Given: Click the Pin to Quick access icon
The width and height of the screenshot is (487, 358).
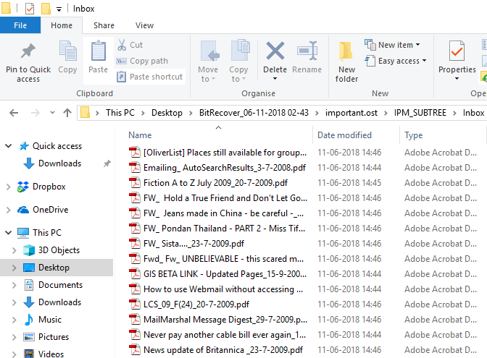Looking at the screenshot, I should (x=28, y=51).
